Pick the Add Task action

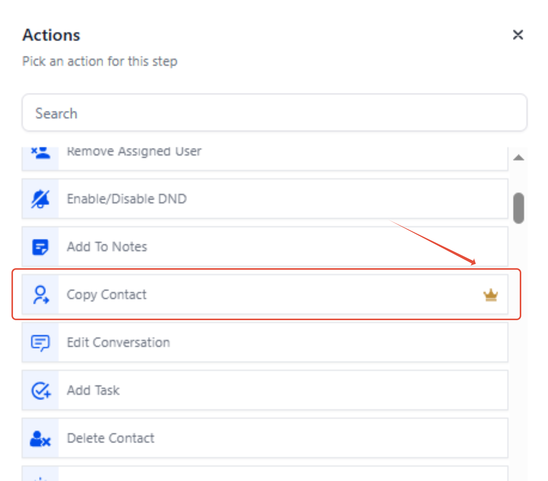(x=265, y=390)
